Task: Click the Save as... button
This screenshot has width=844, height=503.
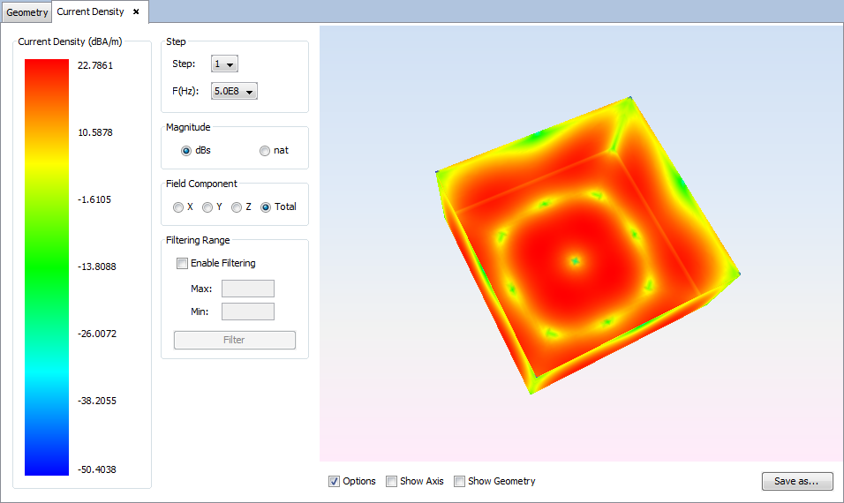Action: coord(796,481)
